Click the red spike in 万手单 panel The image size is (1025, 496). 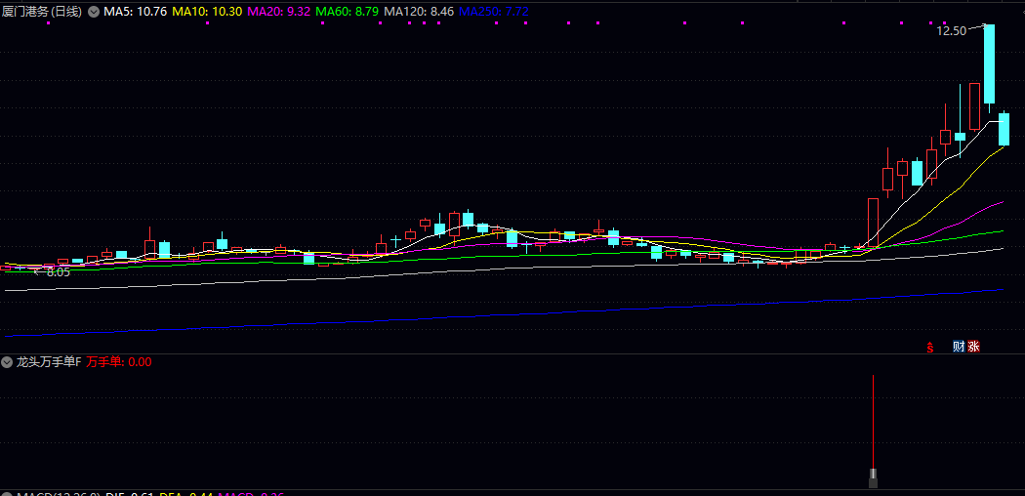[873, 420]
